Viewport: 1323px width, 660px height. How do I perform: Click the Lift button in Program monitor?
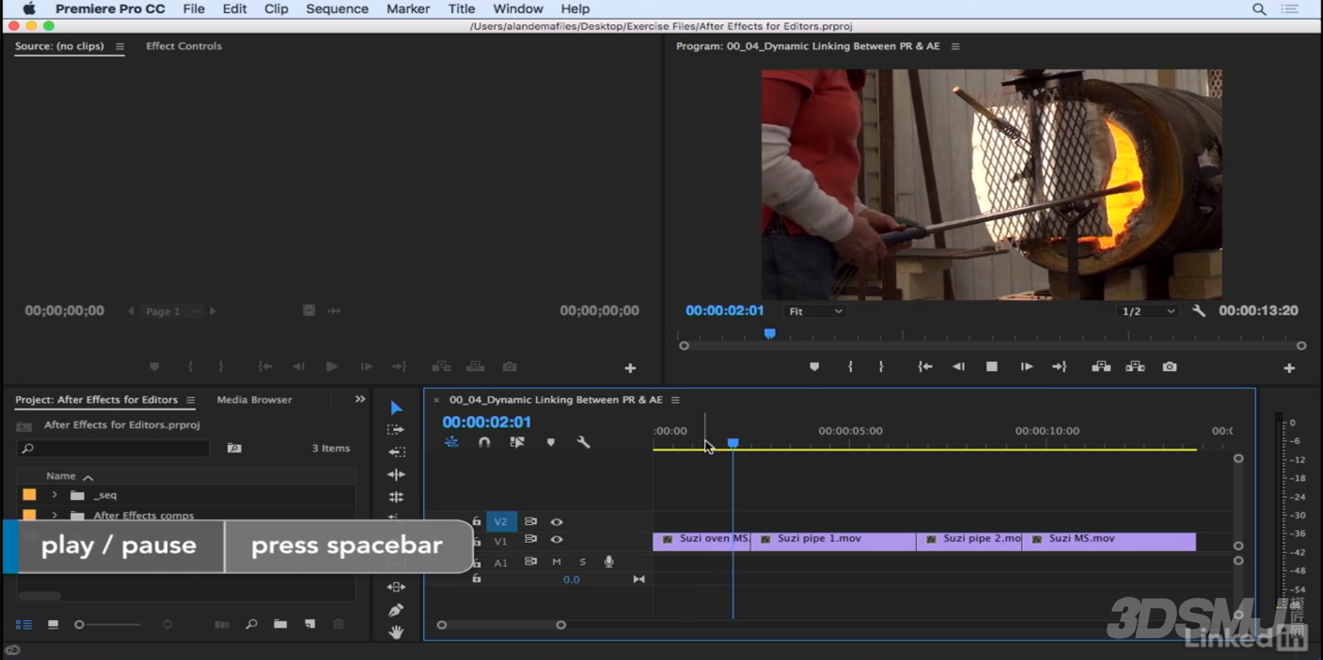(x=1101, y=367)
